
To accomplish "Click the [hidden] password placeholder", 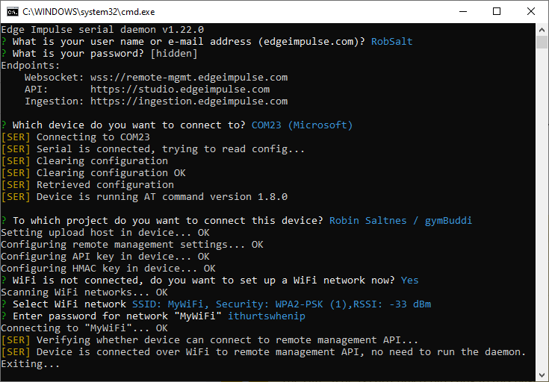I will point(173,54).
